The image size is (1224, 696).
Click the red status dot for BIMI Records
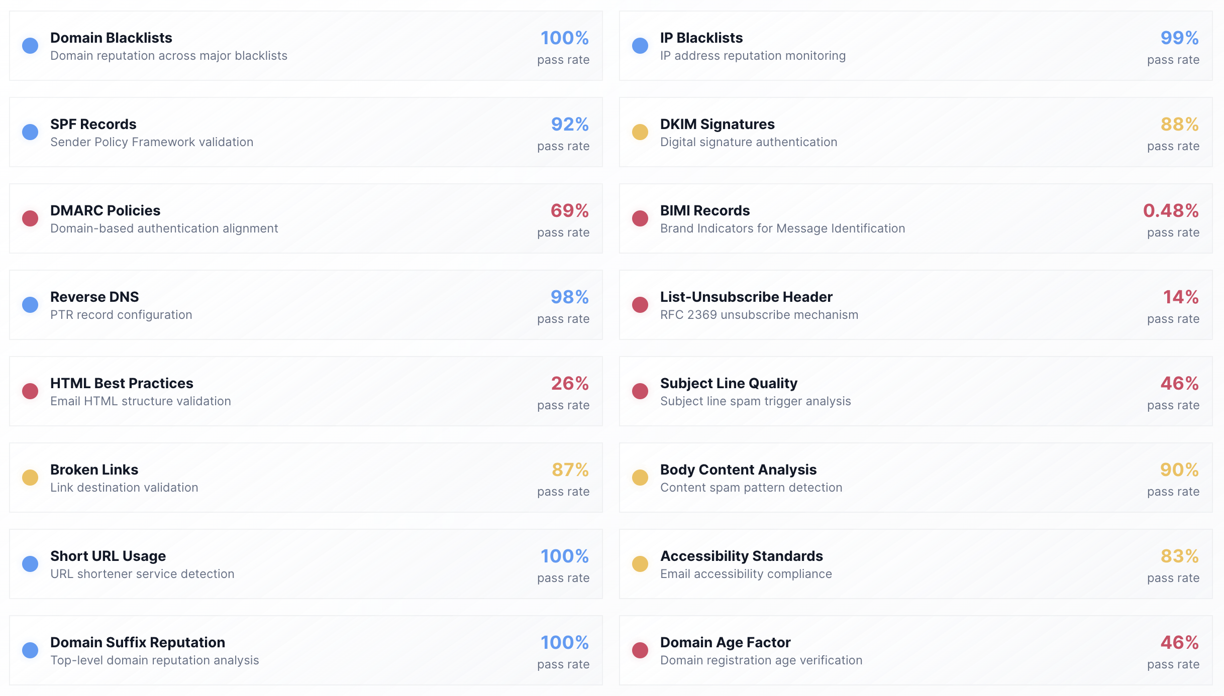pyautogui.click(x=640, y=218)
